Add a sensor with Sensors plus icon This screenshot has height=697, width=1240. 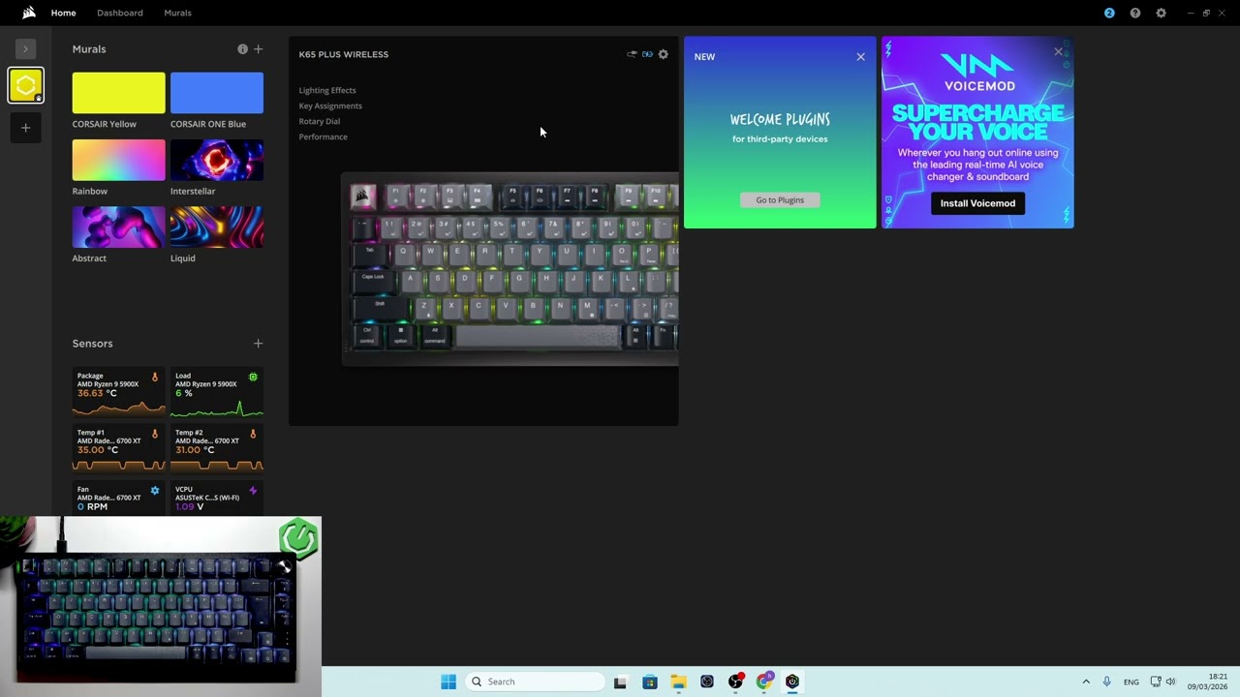click(x=258, y=344)
